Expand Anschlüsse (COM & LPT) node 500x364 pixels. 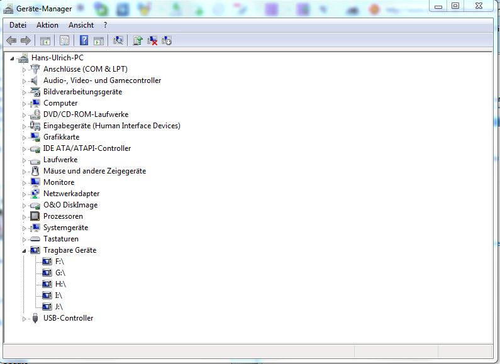point(24,70)
